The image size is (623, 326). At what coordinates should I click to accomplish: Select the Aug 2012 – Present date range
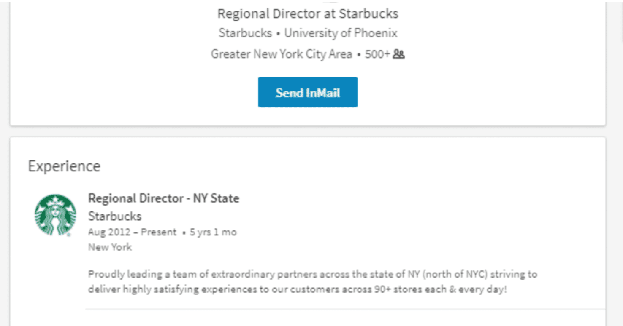pyautogui.click(x=133, y=232)
